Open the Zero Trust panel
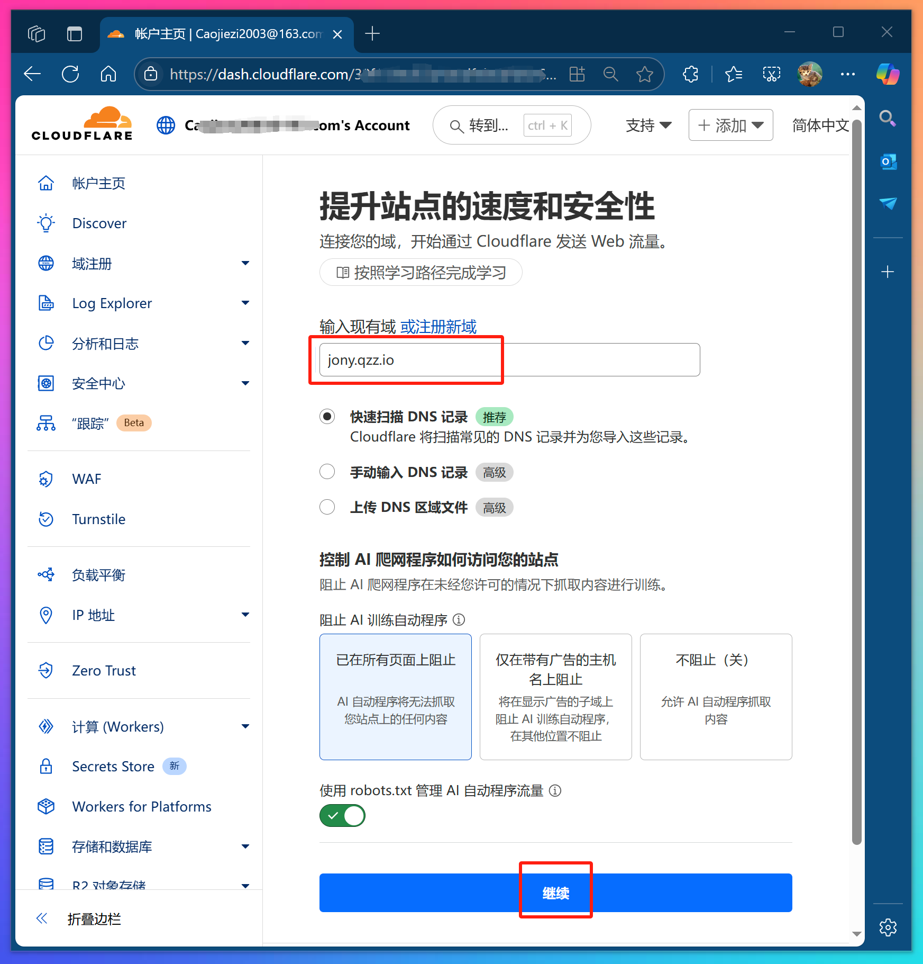The image size is (923, 964). click(x=104, y=670)
